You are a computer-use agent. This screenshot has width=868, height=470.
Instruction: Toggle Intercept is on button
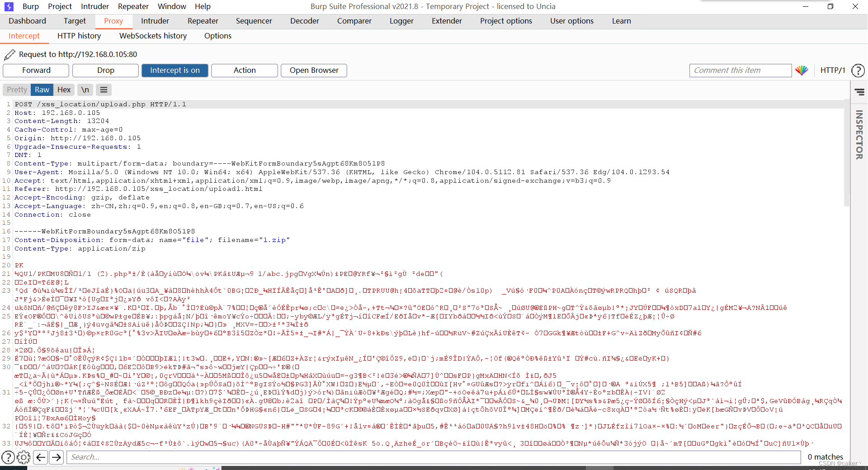175,70
